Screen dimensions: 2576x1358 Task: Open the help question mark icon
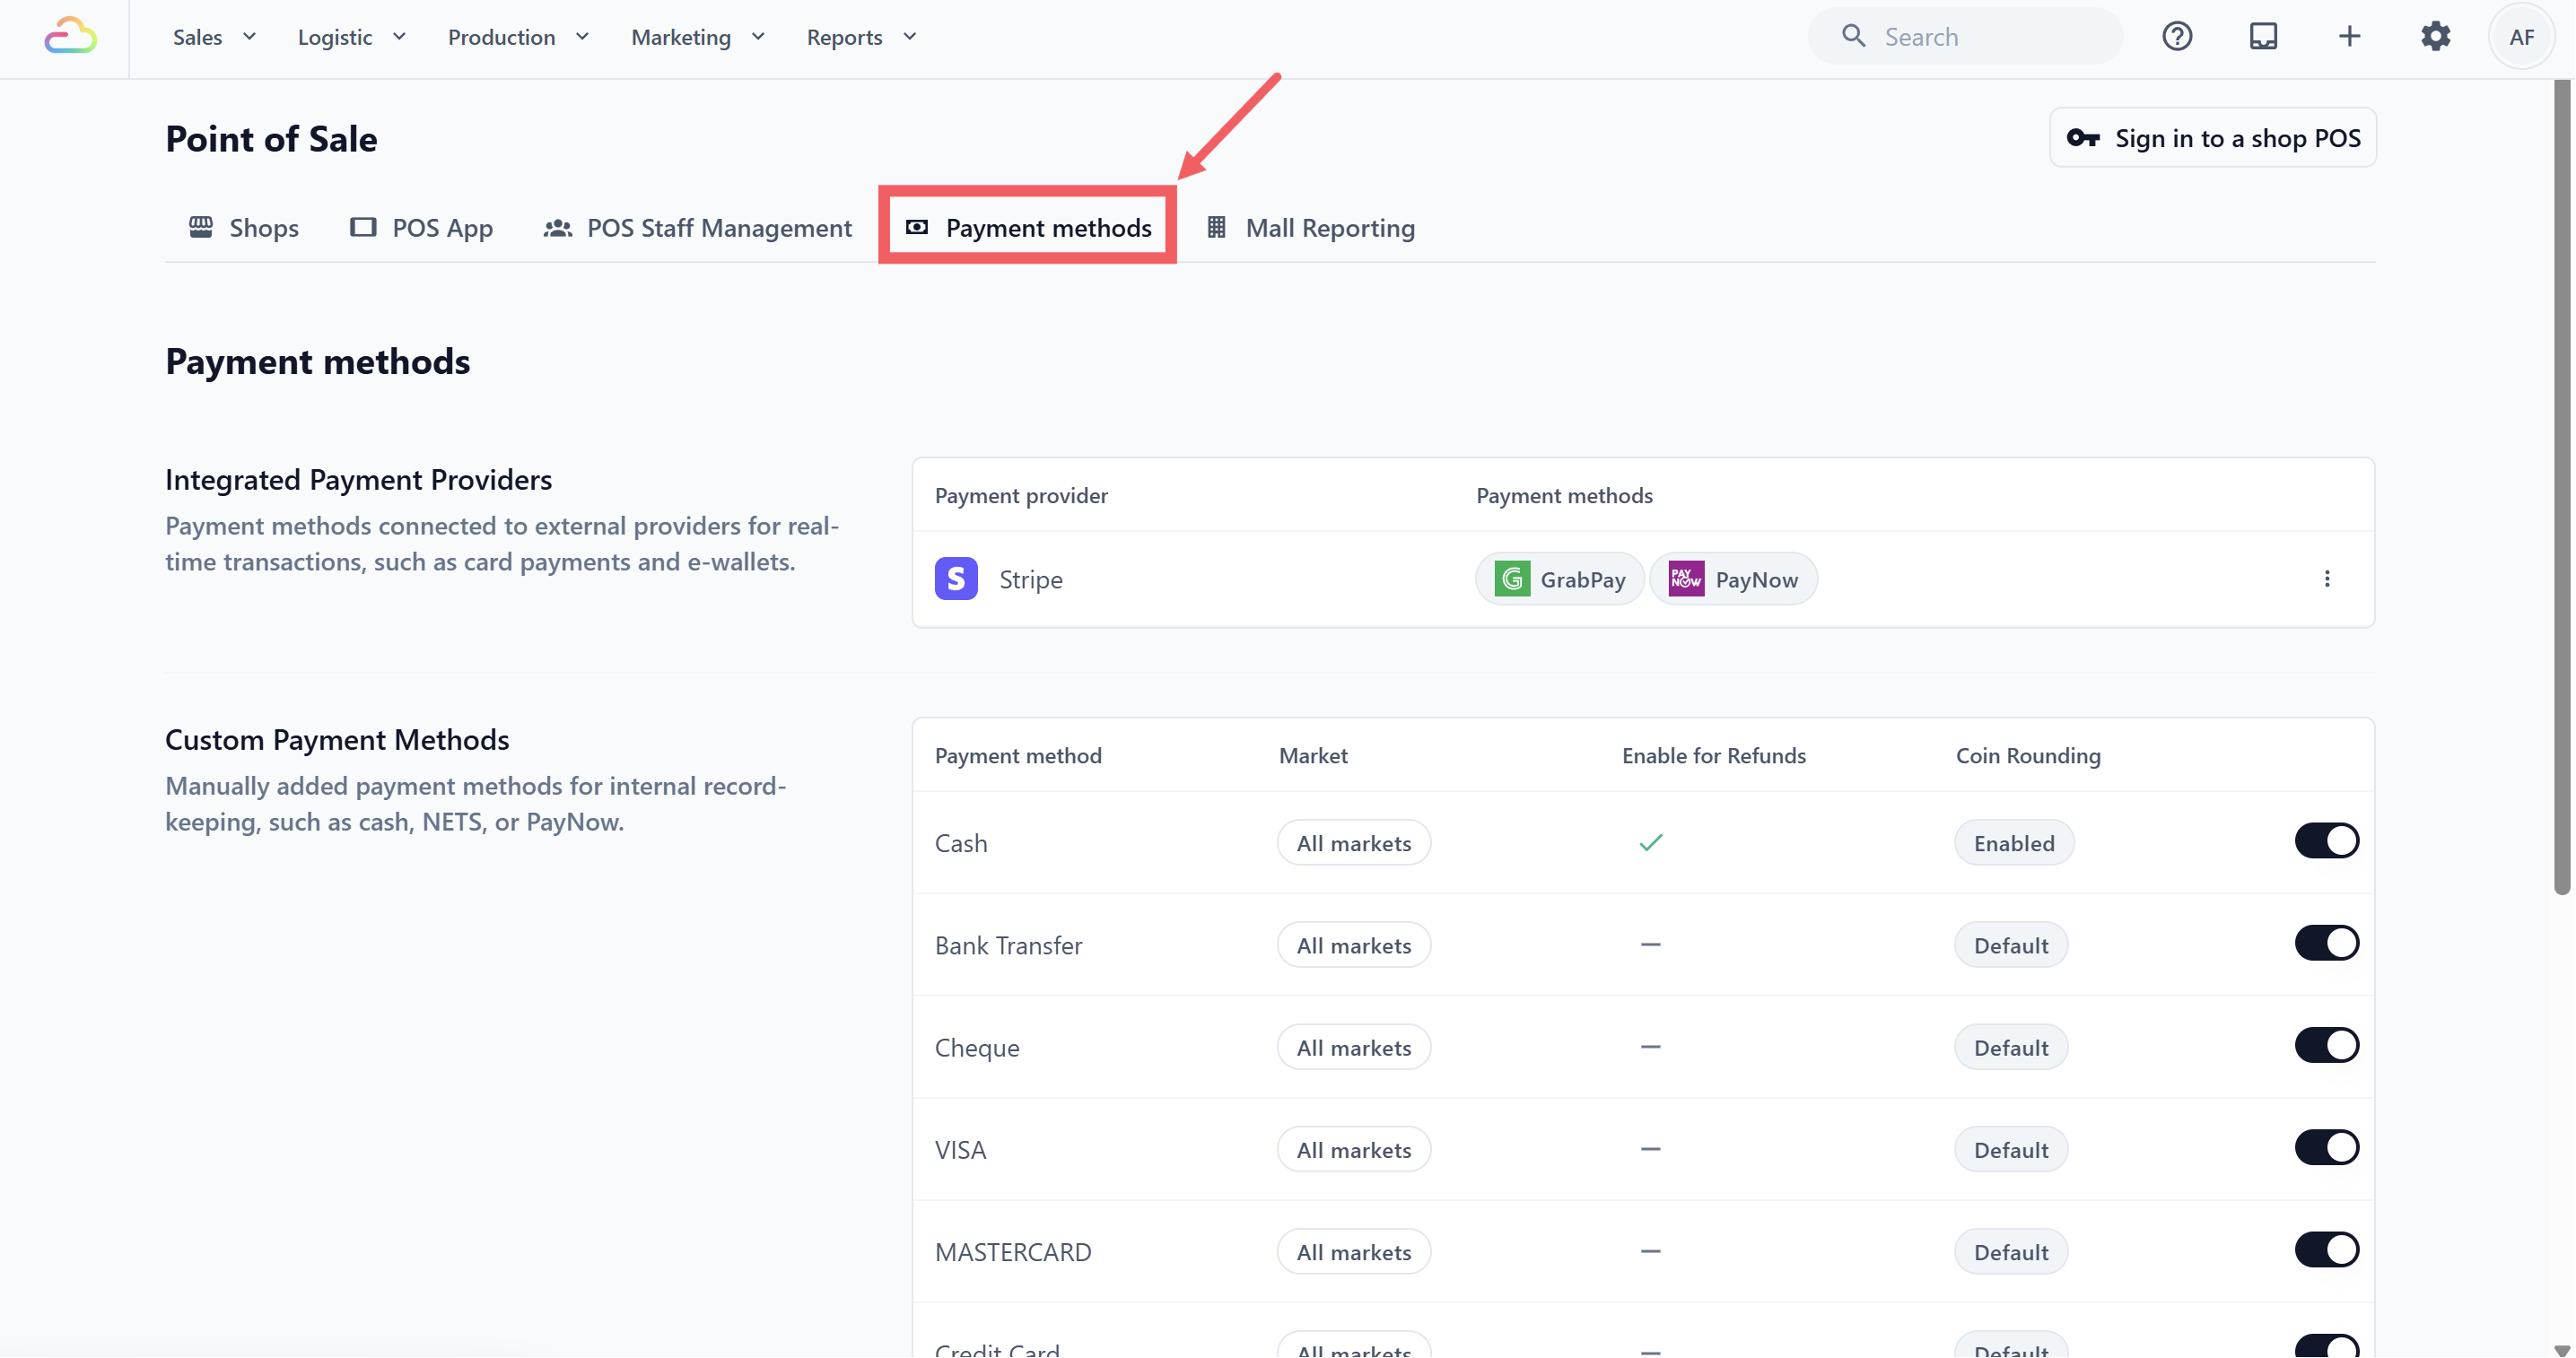pyautogui.click(x=2177, y=37)
